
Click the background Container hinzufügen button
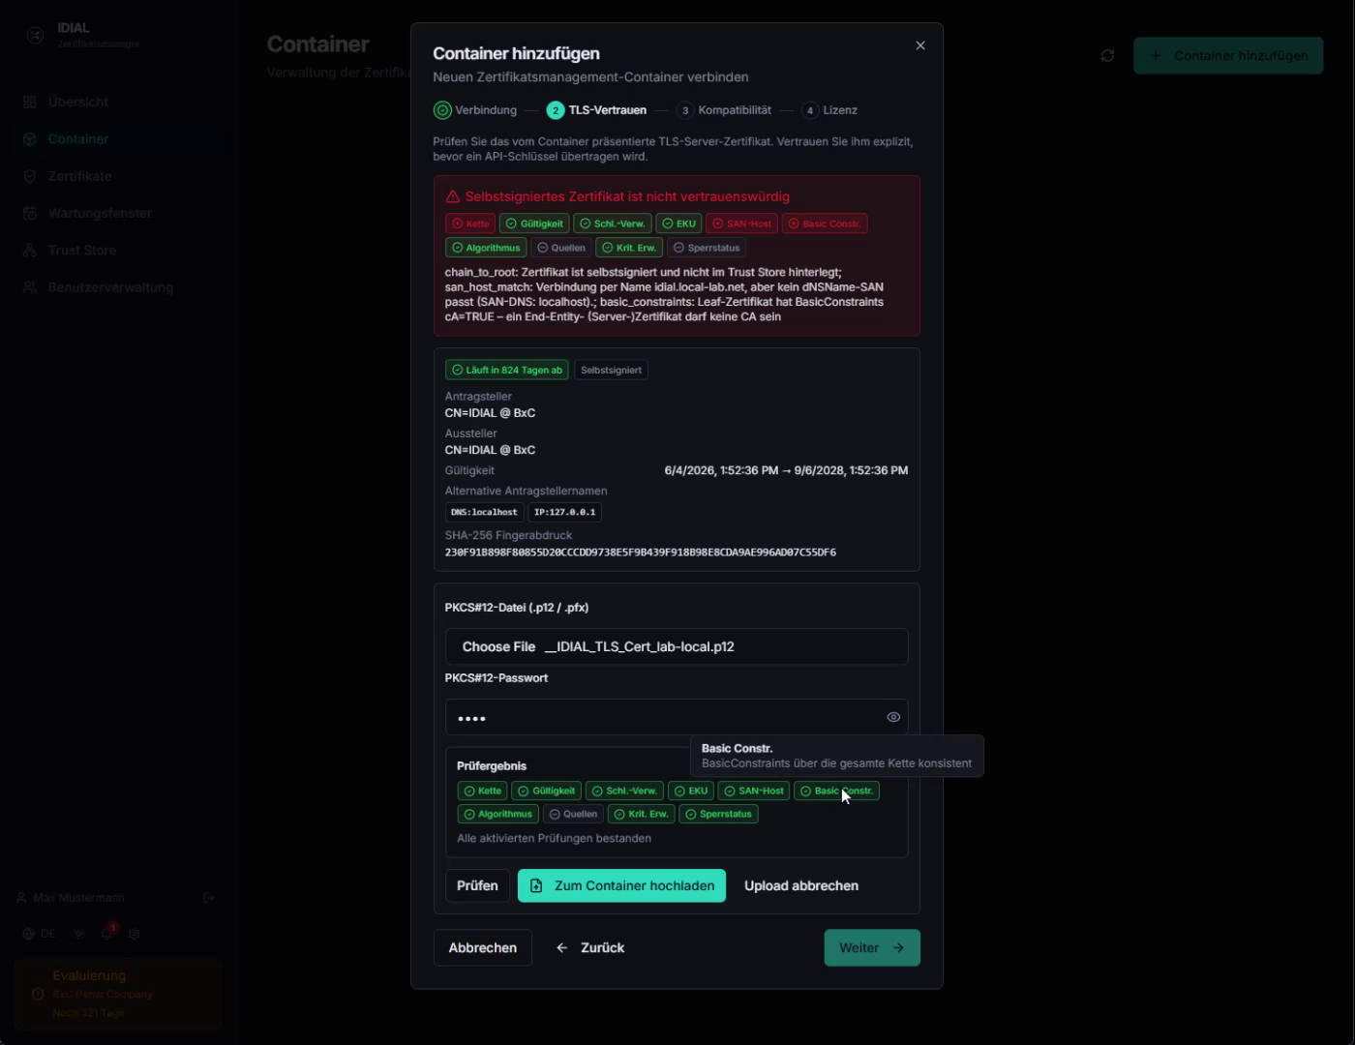[x=1228, y=55]
